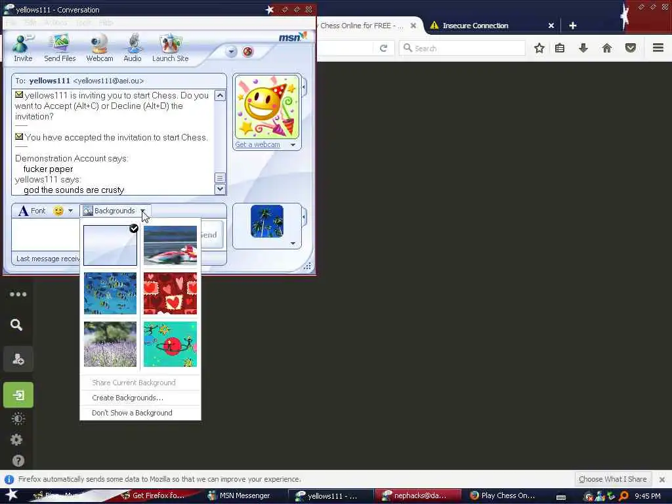Open the Font settings button
Screen dimensions: 672x504
[31, 211]
